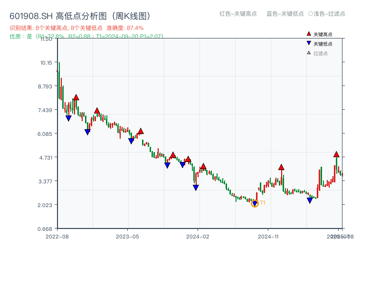
Task: Click the red triangle above the July 2025 rebound peak
Action: tap(336, 154)
